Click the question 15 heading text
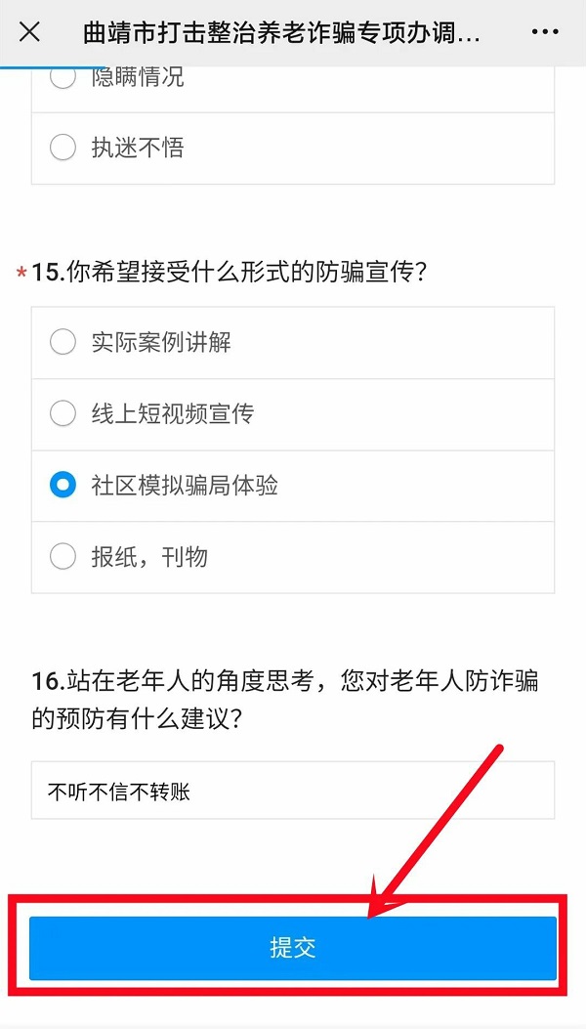Viewport: 586px width, 1029px height. pos(230,273)
